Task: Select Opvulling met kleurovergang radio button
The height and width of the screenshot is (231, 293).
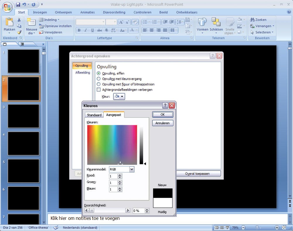Action: [99, 79]
